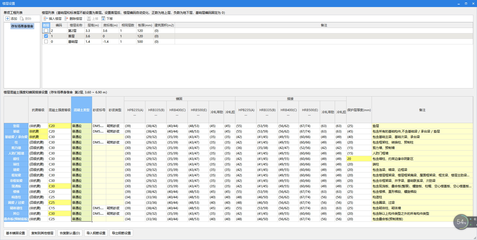Image resolution: width=477 pixels, height=240 pixels.
Task: Click (25) cover thickness in 构造柱 row
Action: [x=359, y=197]
